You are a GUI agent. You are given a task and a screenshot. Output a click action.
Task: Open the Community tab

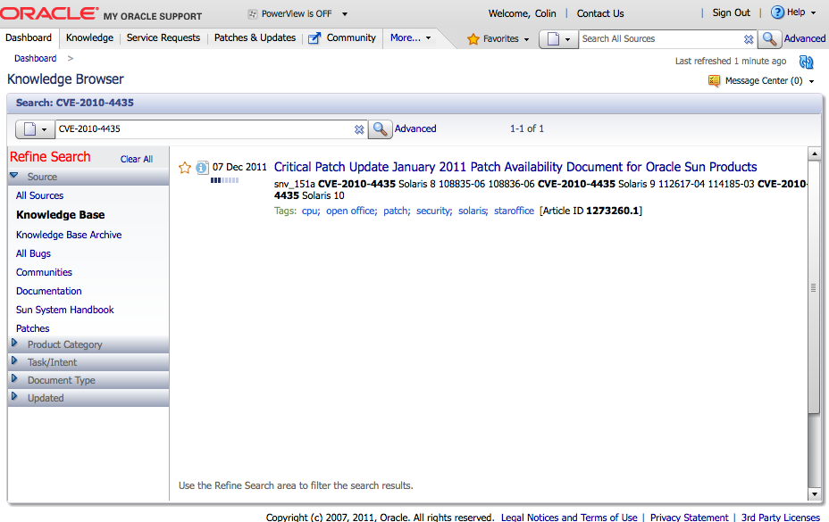pyautogui.click(x=351, y=38)
